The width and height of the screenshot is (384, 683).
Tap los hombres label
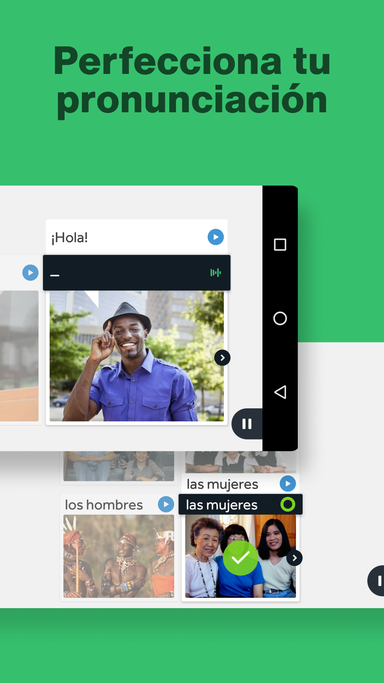[104, 505]
